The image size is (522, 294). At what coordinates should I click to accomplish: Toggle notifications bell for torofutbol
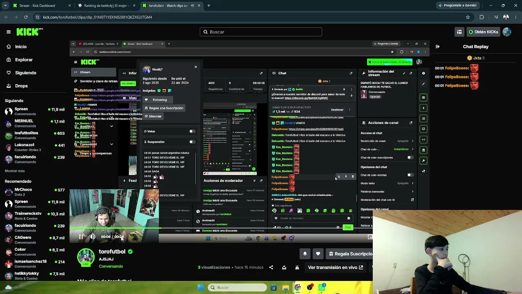[305, 254]
